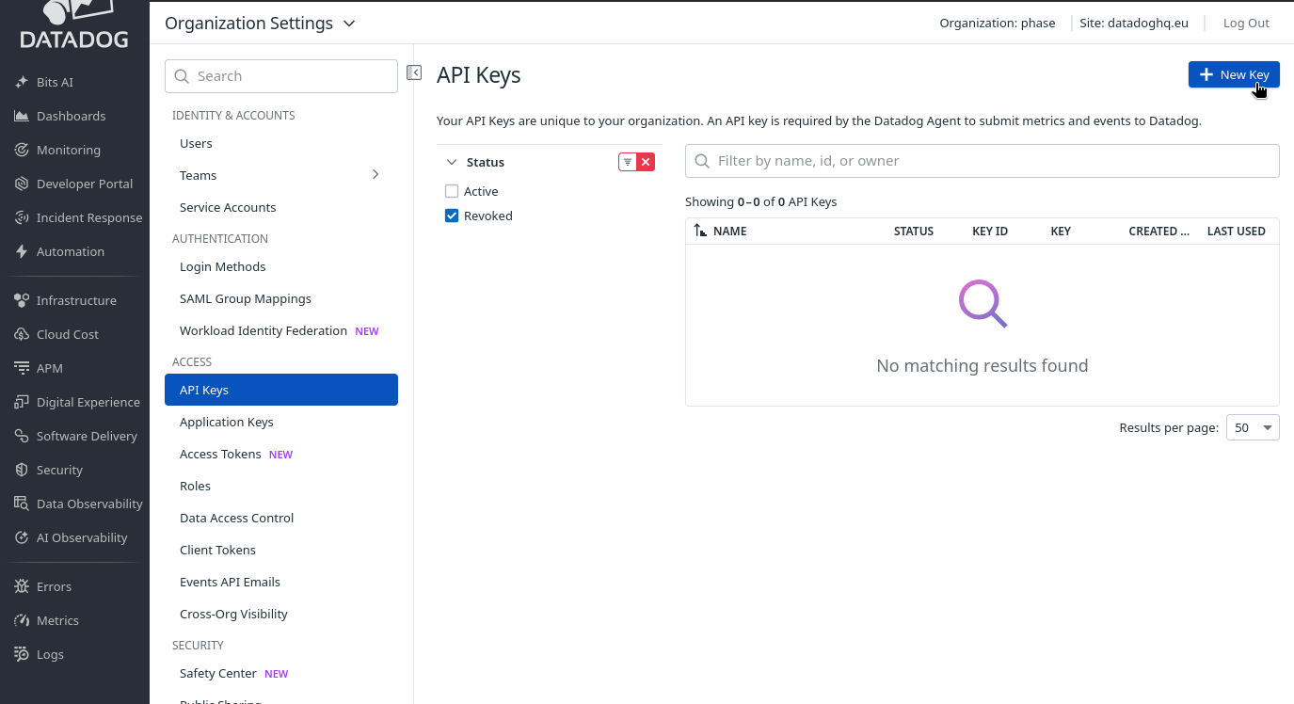Open the Organization Settings dropdown
Screen dimensions: 1294x704
point(260,23)
